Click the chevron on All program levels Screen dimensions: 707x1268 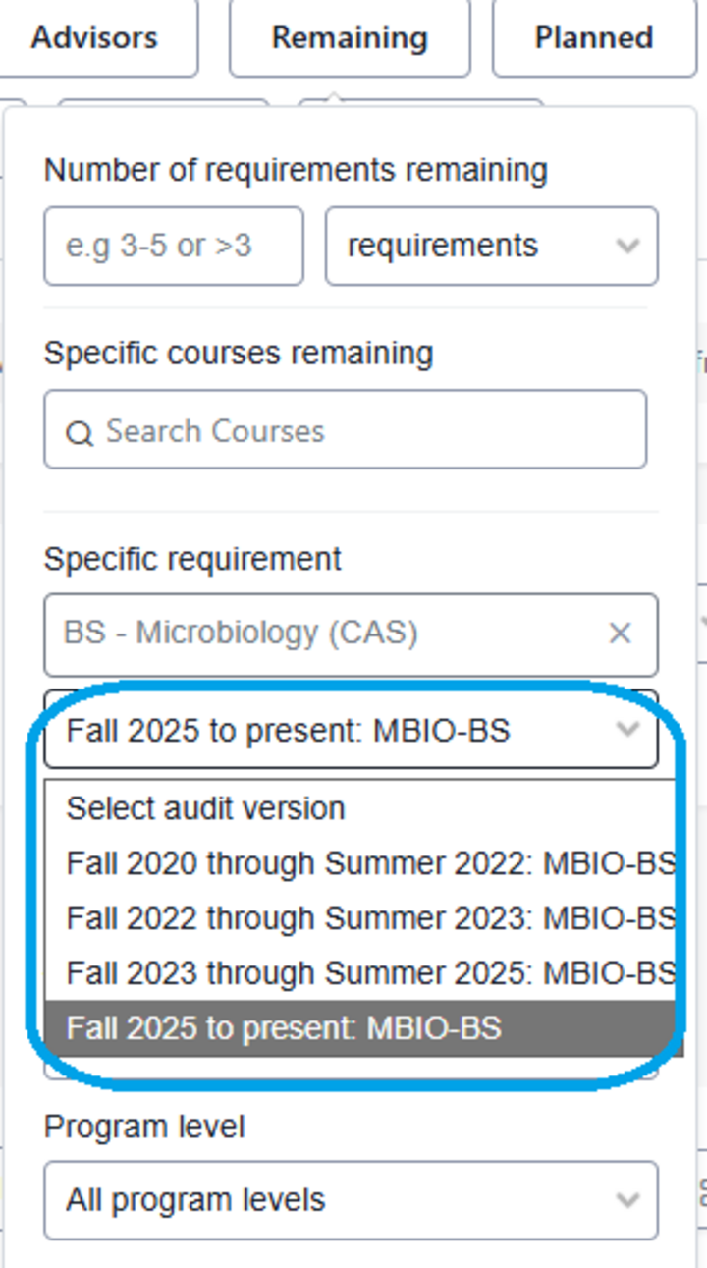(628, 1199)
